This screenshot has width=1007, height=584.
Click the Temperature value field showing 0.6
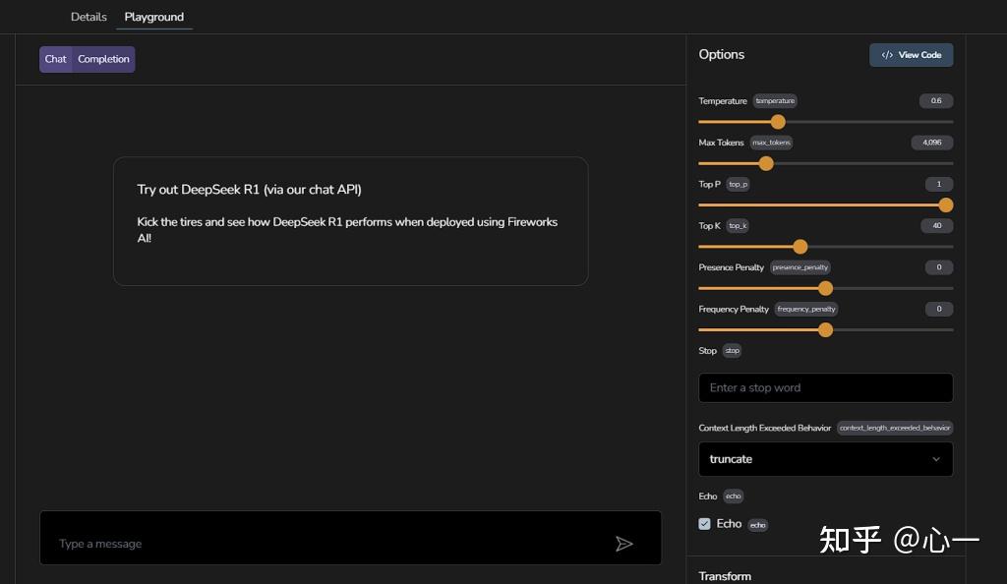pyautogui.click(x=936, y=101)
